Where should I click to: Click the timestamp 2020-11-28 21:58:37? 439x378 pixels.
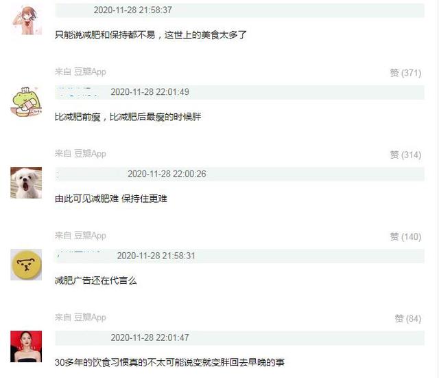132,10
